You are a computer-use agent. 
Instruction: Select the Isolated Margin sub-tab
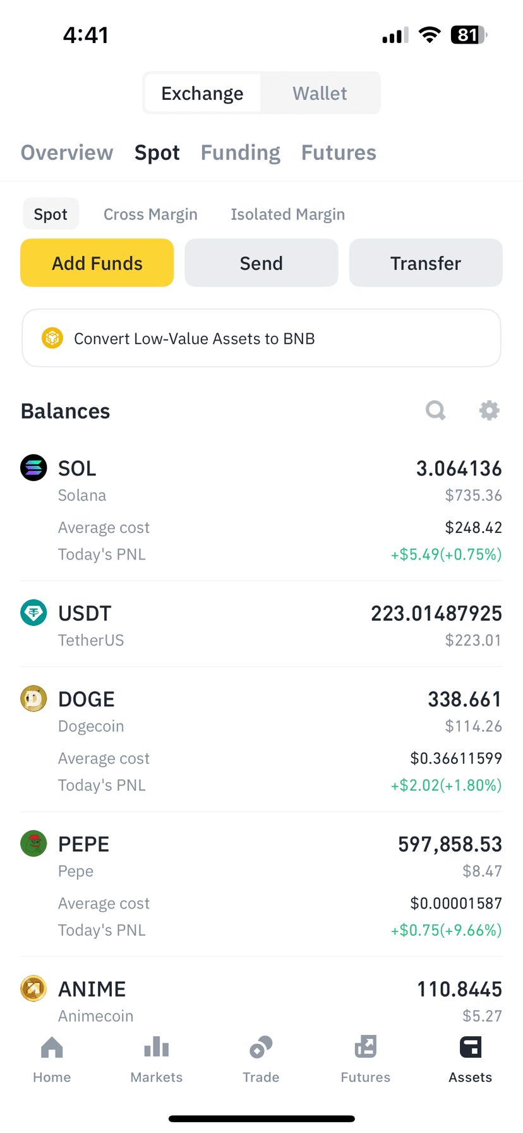(288, 214)
